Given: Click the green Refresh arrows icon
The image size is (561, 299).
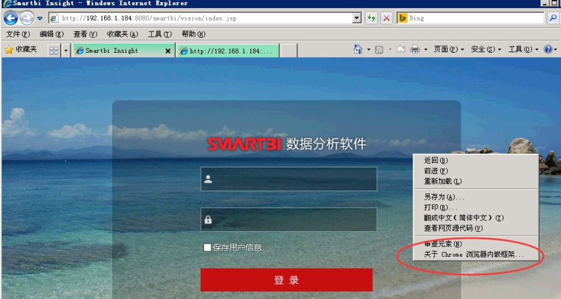Looking at the screenshot, I should click(372, 18).
